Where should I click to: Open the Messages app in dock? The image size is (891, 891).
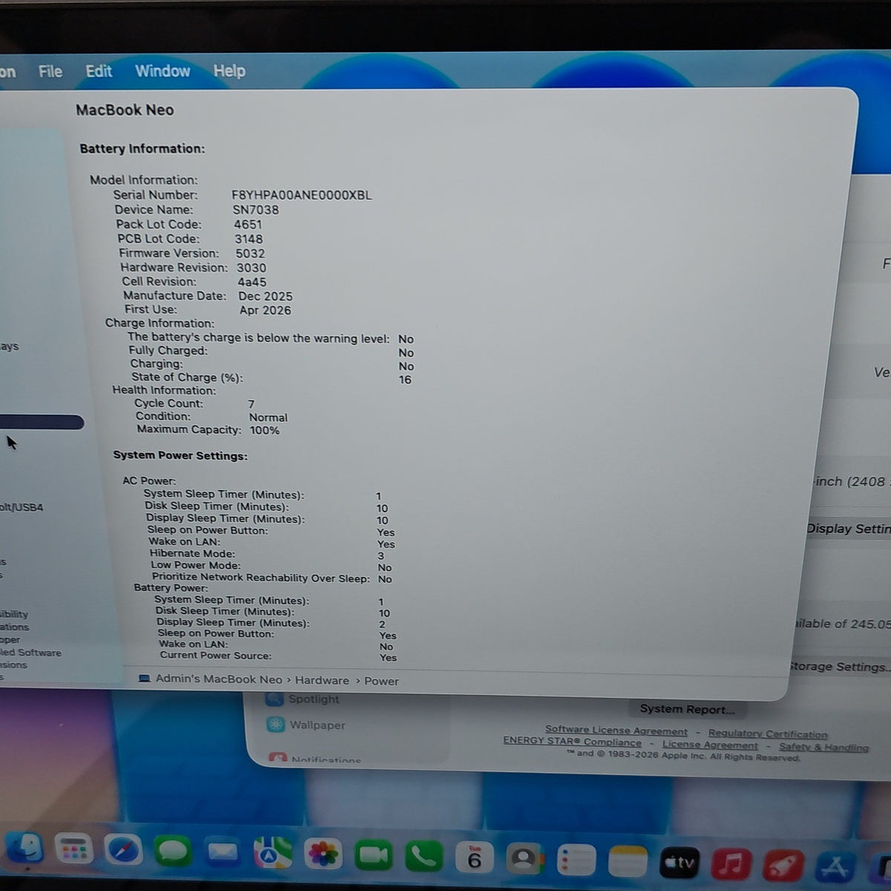pyautogui.click(x=173, y=852)
